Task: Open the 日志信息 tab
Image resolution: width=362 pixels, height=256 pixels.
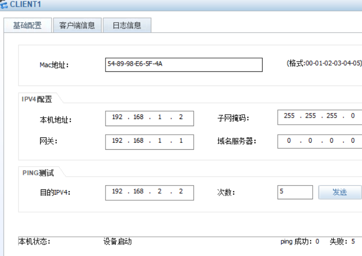Action: [x=127, y=25]
